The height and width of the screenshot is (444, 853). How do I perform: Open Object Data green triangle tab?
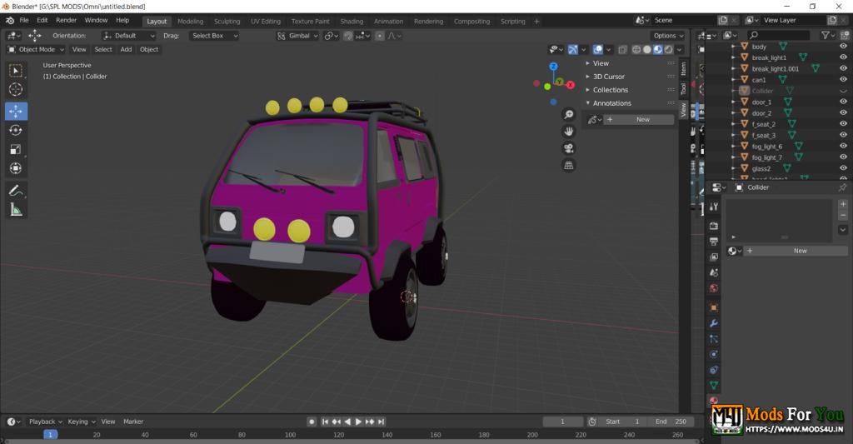714,385
